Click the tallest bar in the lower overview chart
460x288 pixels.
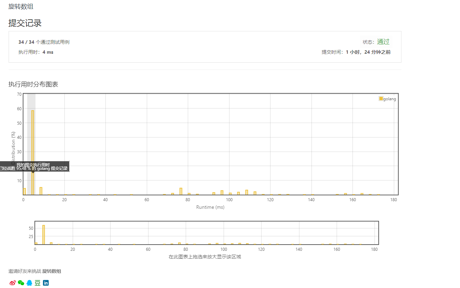click(44, 235)
